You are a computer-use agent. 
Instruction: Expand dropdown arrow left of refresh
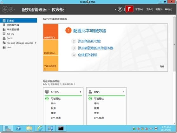click(x=115, y=10)
